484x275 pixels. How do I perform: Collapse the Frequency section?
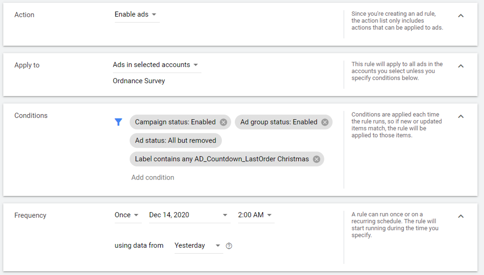coord(461,216)
